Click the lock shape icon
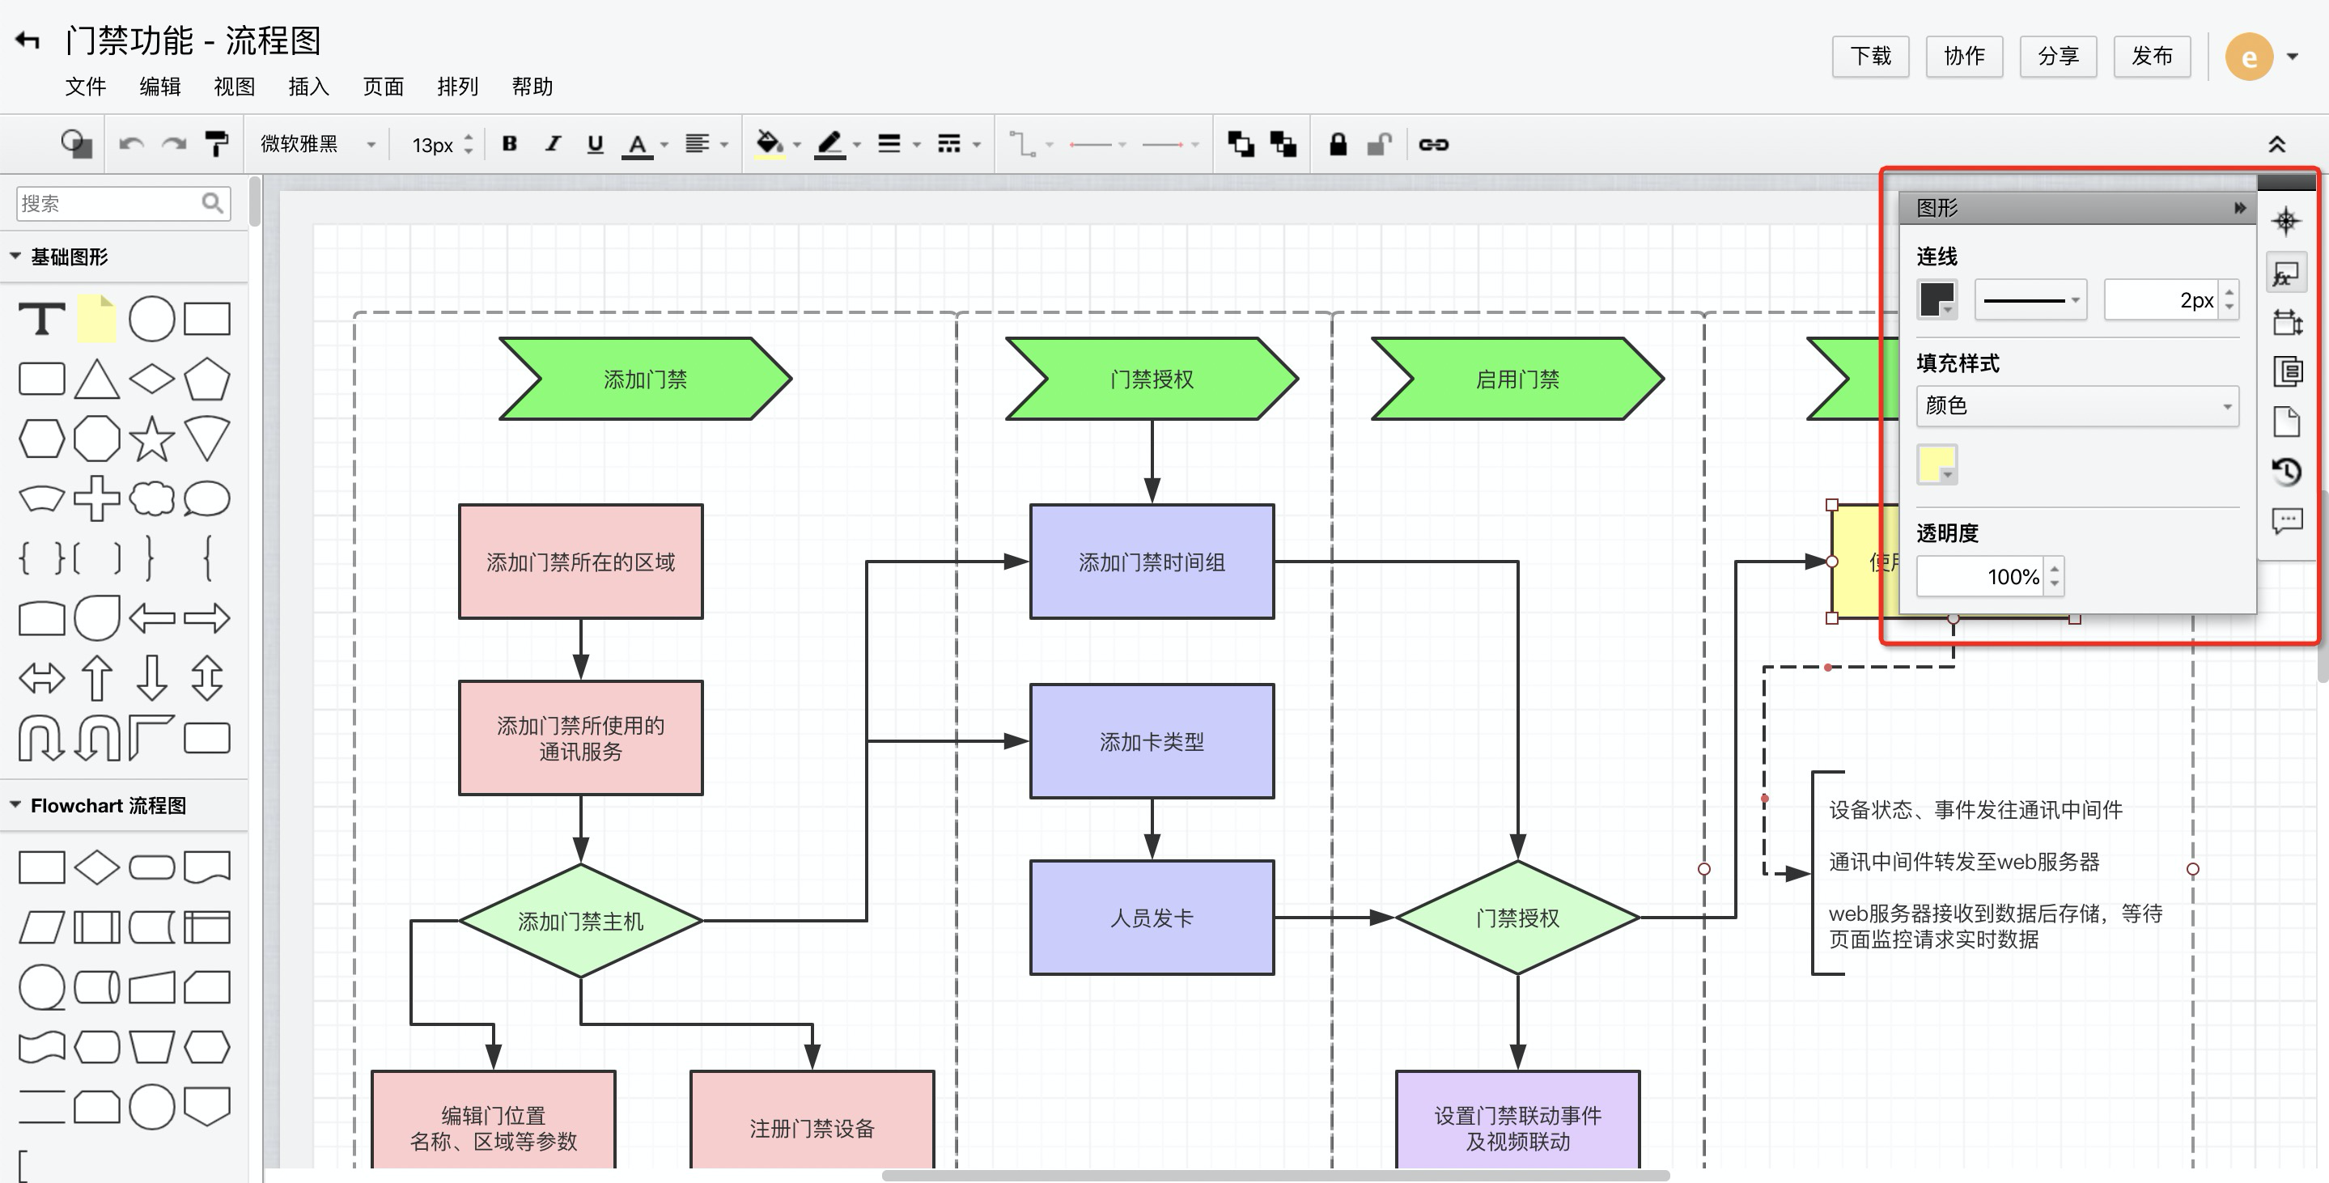Viewport: 2329px width, 1183px height. pos(1337,144)
